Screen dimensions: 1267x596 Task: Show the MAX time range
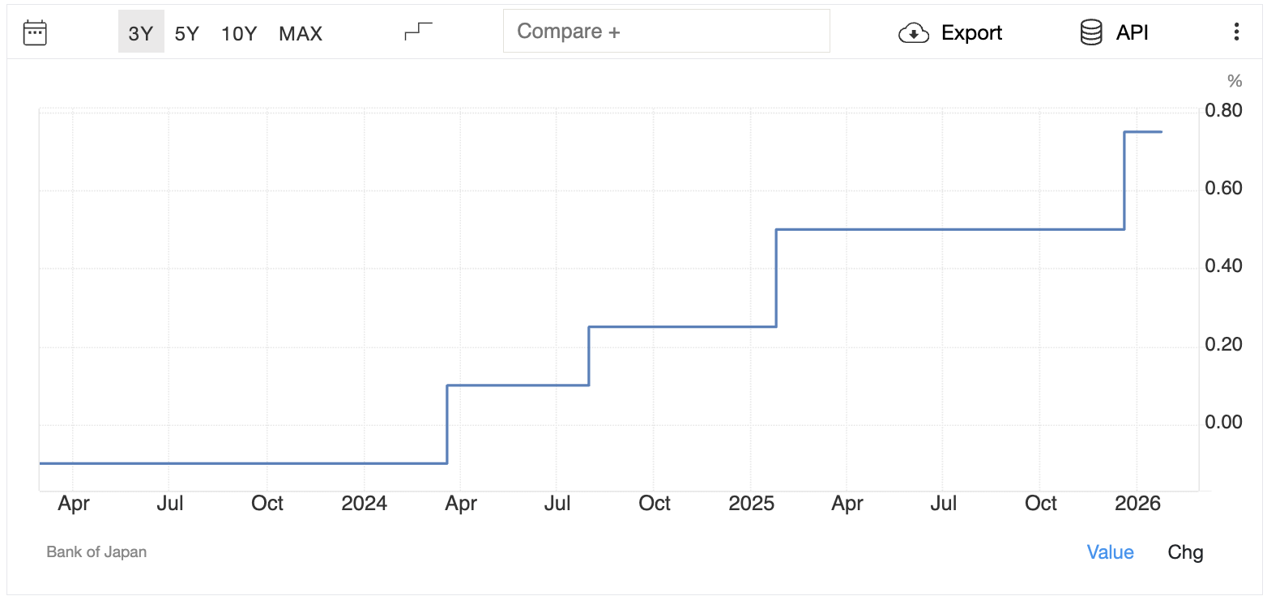click(301, 33)
